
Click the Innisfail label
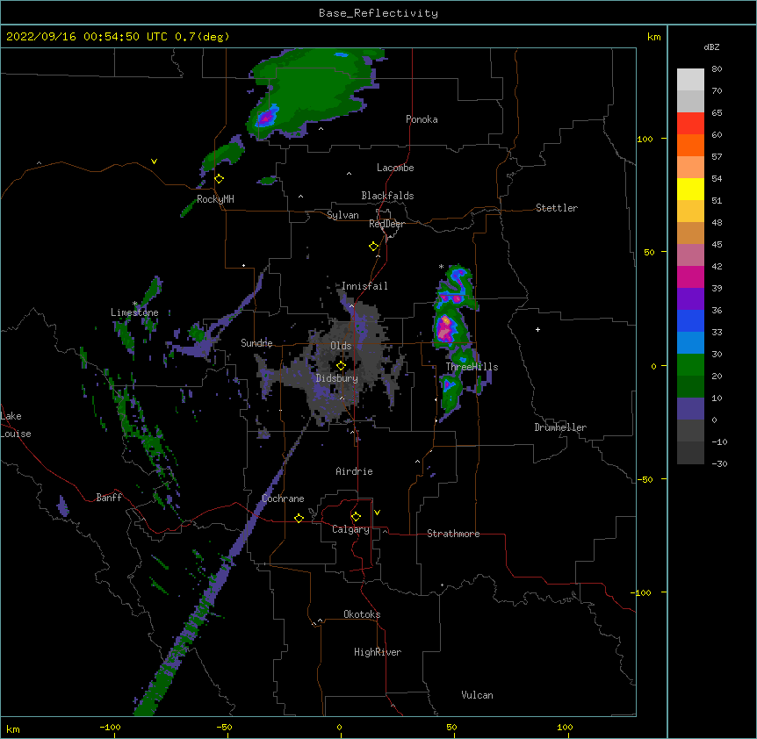364,286
